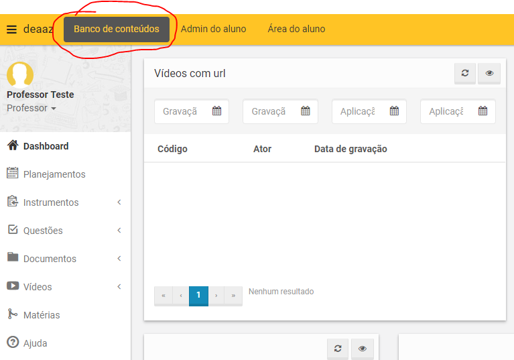Click the Nenhum resultado text
The width and height of the screenshot is (514, 360).
point(281,292)
